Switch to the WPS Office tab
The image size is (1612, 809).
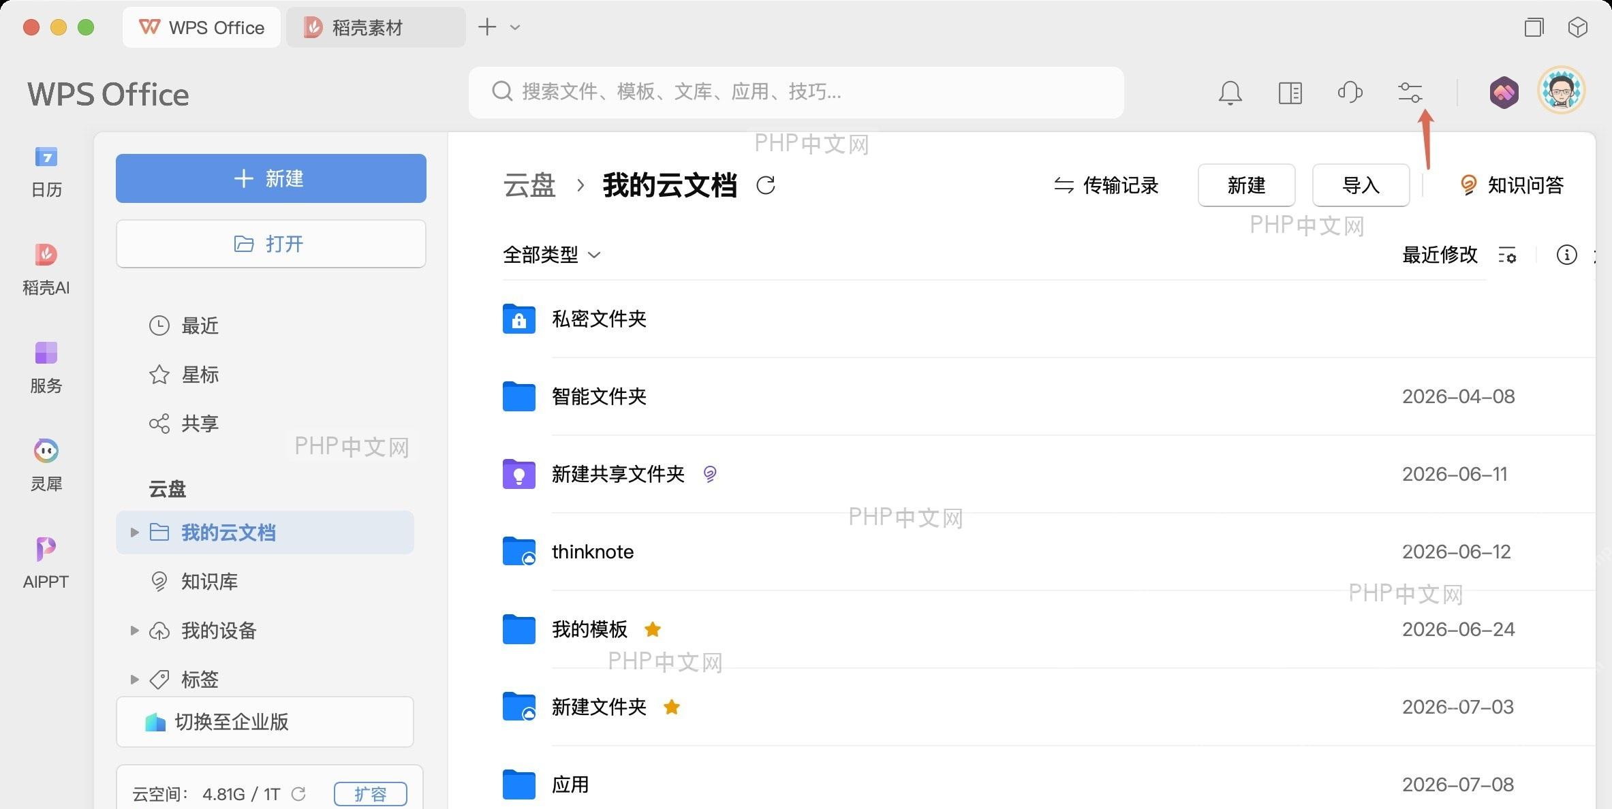pos(202,27)
